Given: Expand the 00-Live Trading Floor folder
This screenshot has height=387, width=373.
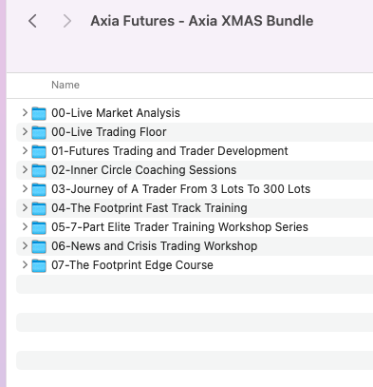Looking at the screenshot, I should pos(25,131).
